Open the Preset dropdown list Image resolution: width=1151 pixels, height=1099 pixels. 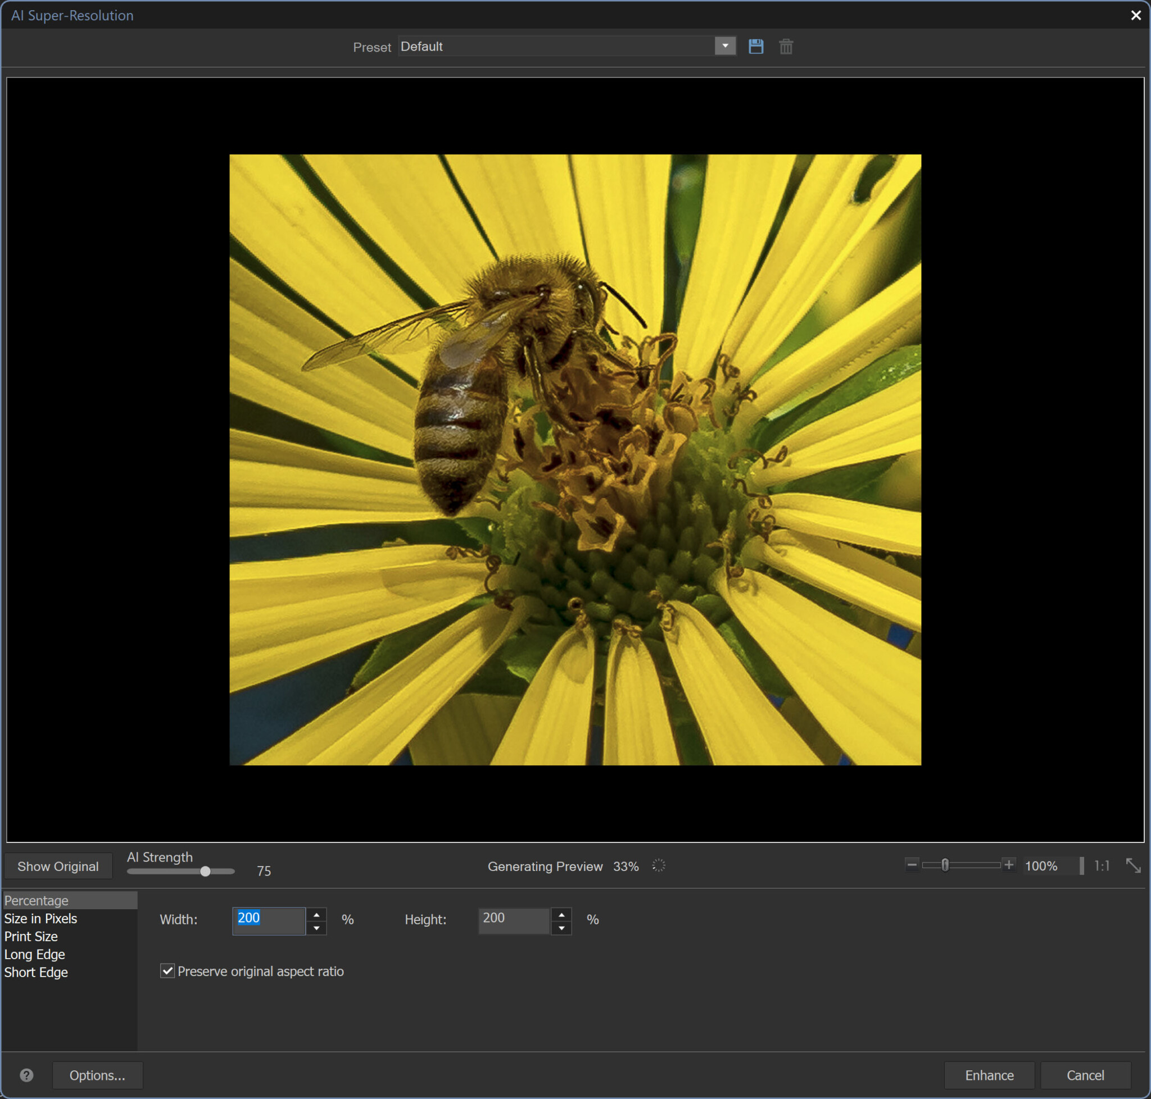coord(725,46)
